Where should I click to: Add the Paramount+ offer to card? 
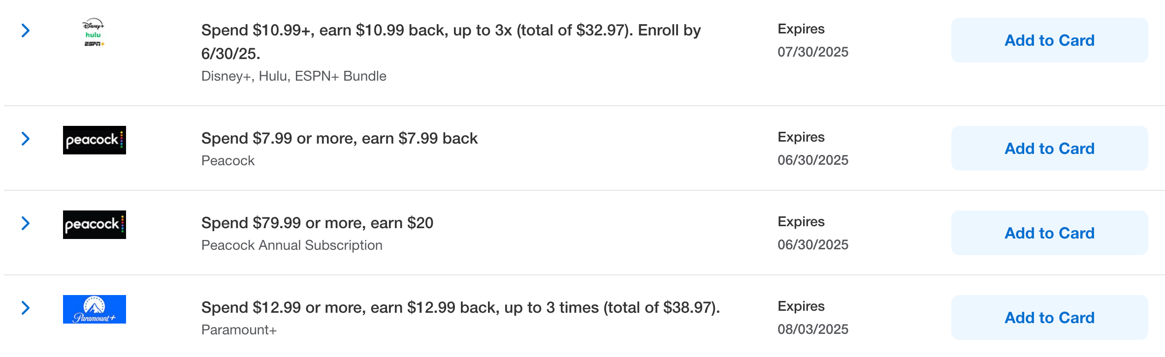[1050, 317]
